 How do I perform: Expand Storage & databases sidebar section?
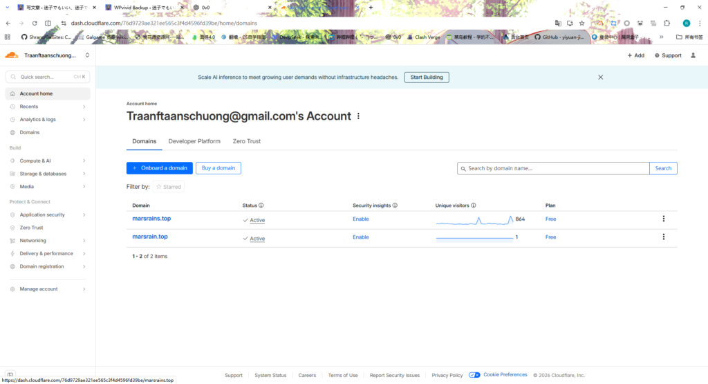(84, 174)
